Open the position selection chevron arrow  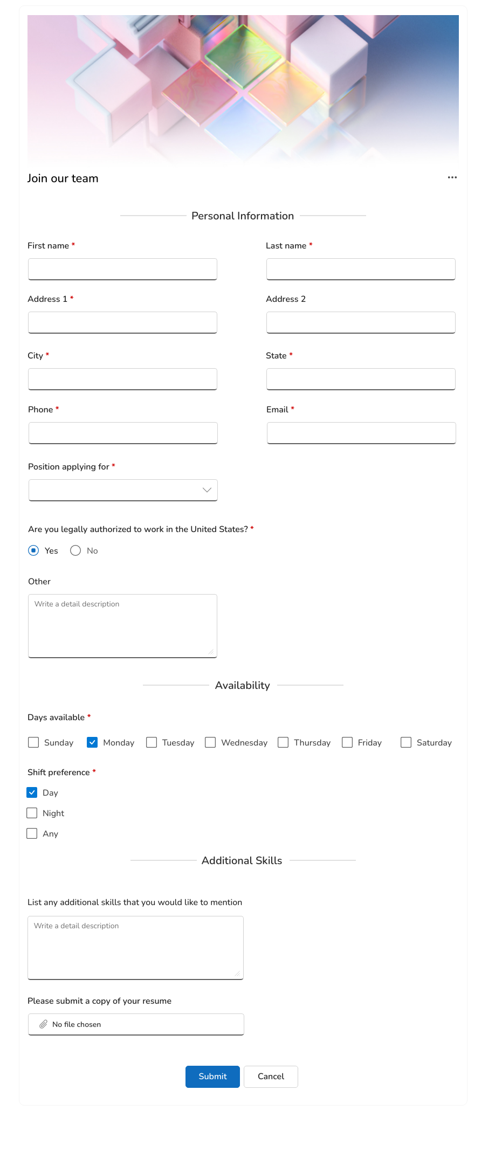(x=207, y=489)
